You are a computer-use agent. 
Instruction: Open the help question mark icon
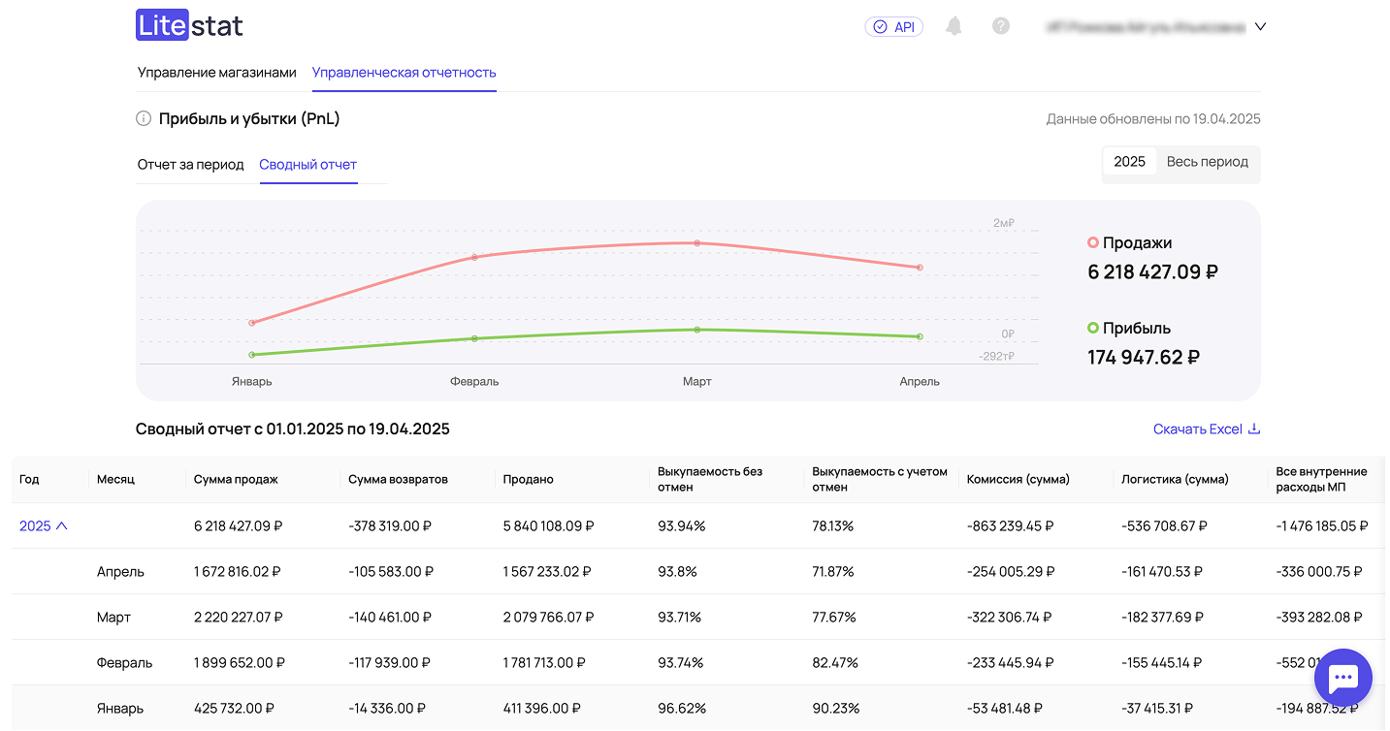(1001, 26)
